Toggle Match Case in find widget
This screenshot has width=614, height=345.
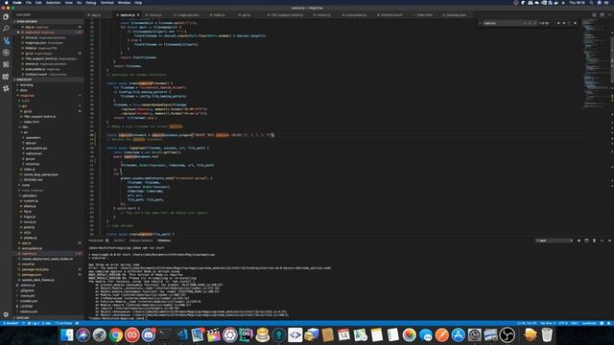click(x=525, y=23)
